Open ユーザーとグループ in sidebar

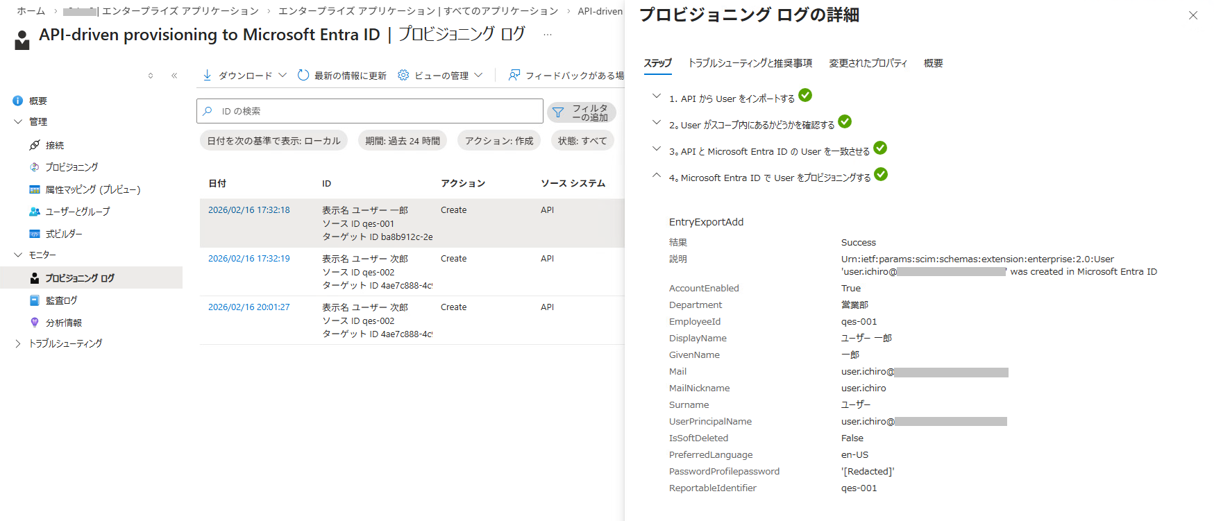pos(77,212)
